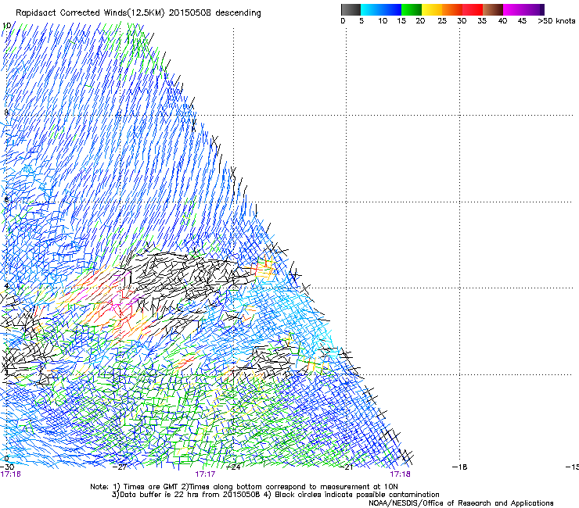Screen dimensions: 579x508
Task: Click the '-21' longitude axis label
Action: (x=346, y=467)
